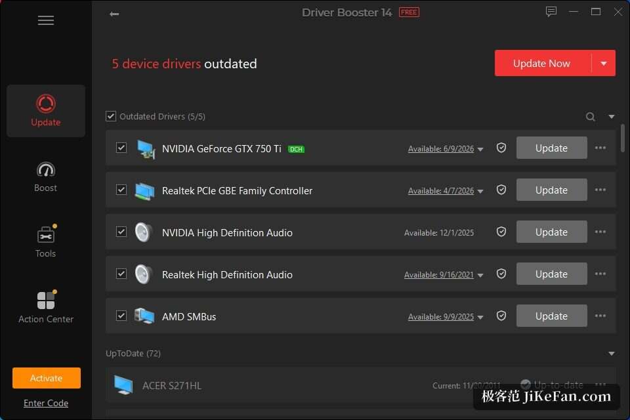Select the ACER S271HL row
630x420 pixels.
click(x=360, y=385)
